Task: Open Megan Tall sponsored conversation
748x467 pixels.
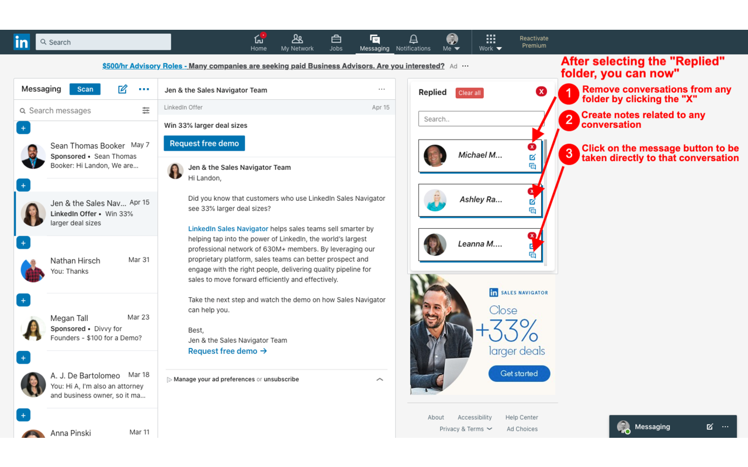Action: [x=86, y=329]
